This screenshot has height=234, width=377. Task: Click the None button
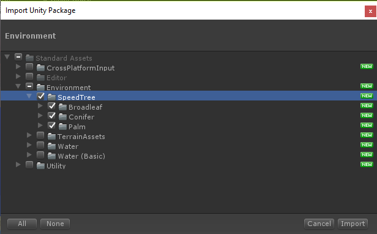pos(55,224)
